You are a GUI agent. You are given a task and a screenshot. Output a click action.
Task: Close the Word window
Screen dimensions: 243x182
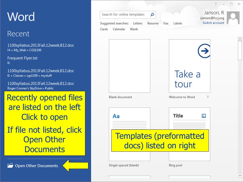(x=239, y=4)
